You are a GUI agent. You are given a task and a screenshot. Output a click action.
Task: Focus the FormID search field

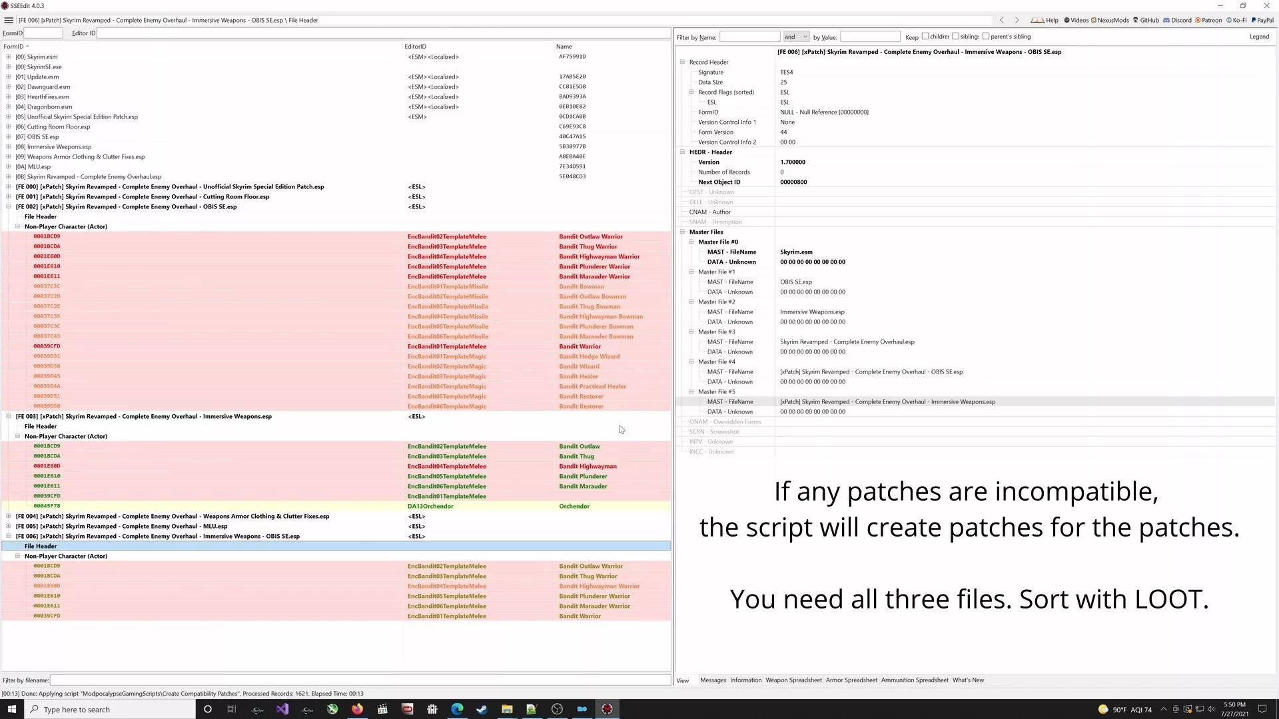[x=43, y=33]
